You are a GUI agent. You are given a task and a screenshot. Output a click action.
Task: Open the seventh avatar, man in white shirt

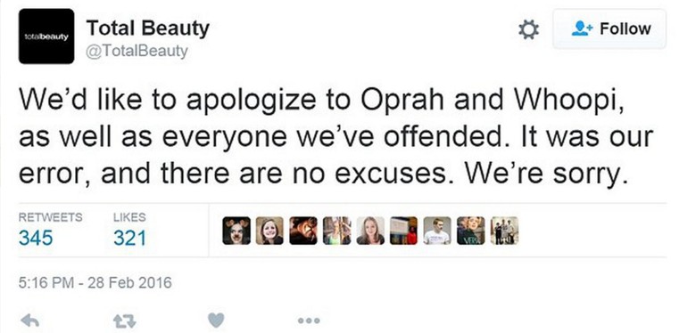coord(437,231)
